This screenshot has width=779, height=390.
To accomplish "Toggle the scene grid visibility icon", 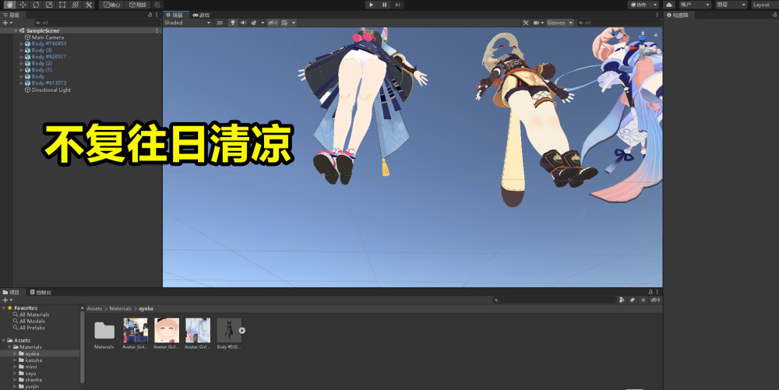I will coord(285,23).
